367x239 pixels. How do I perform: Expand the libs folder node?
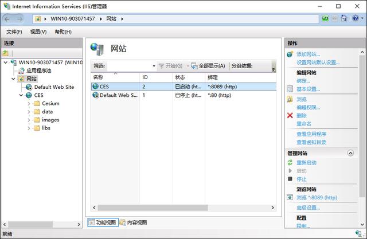(29, 128)
